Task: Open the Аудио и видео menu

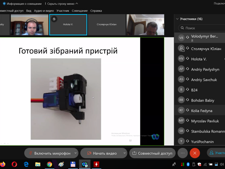Action: (x=44, y=11)
